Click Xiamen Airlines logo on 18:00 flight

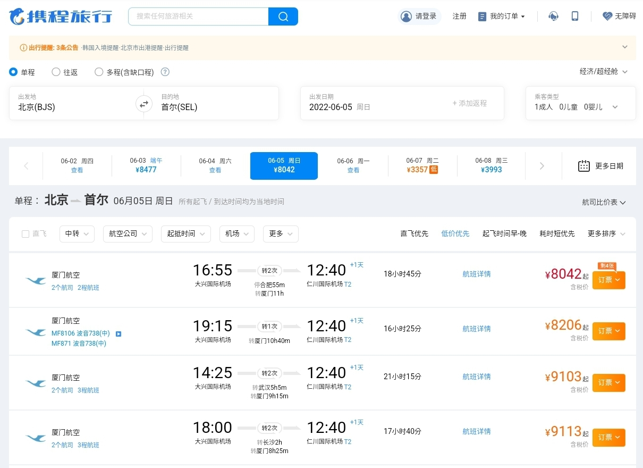pos(36,438)
